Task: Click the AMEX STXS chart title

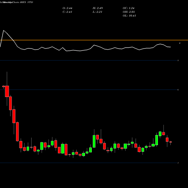Action: coord(26,2)
